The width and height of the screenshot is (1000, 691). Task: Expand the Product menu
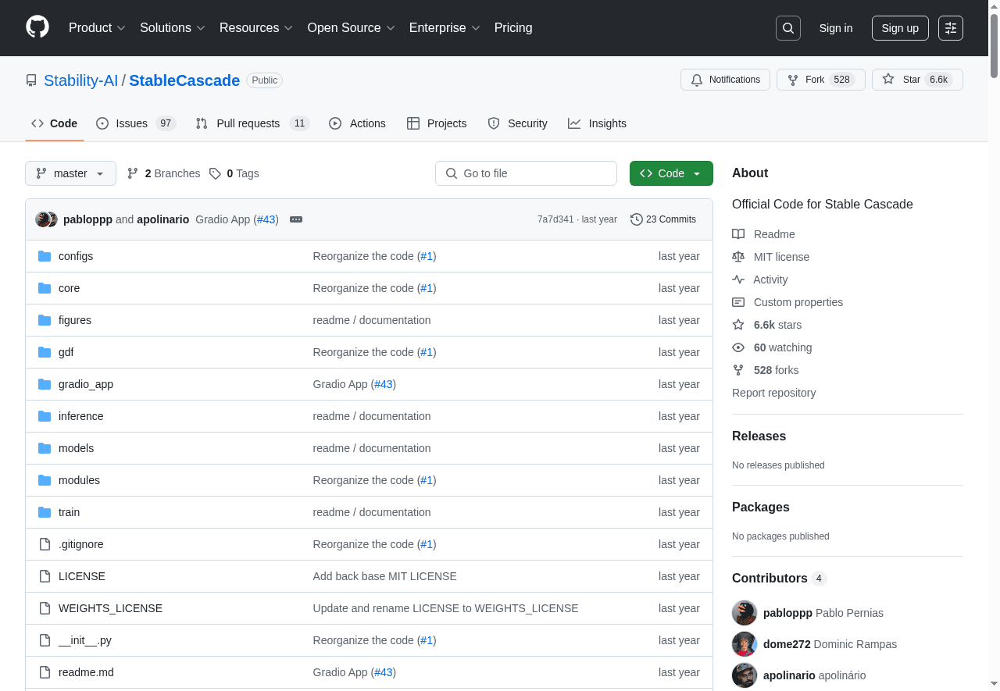point(97,28)
